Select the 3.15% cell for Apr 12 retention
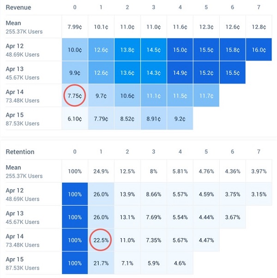This screenshot has height=278, width=277. (259, 194)
